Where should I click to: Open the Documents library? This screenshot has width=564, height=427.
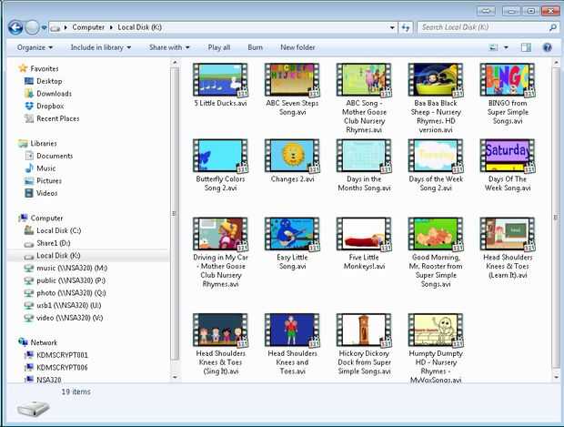tap(48, 156)
